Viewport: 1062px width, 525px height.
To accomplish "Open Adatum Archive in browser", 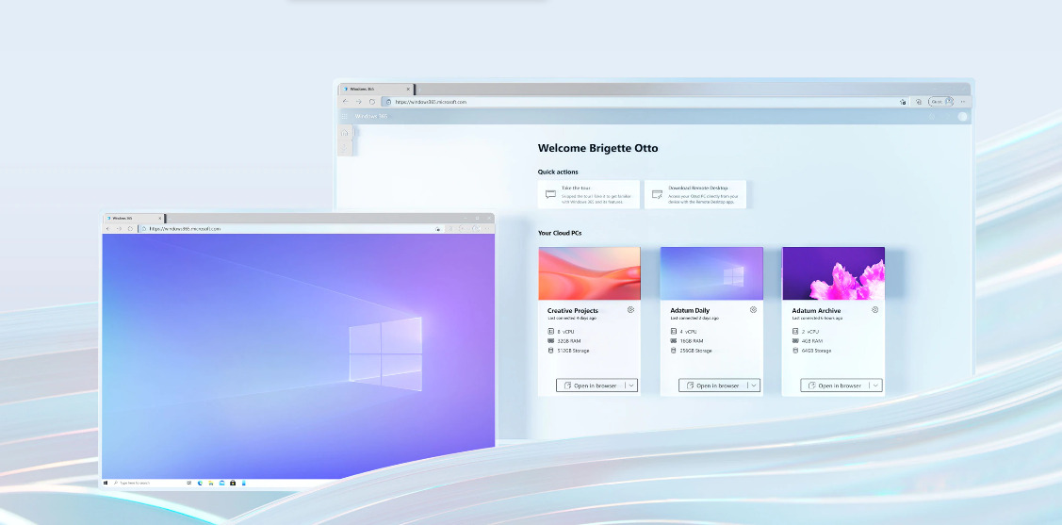I will (835, 386).
